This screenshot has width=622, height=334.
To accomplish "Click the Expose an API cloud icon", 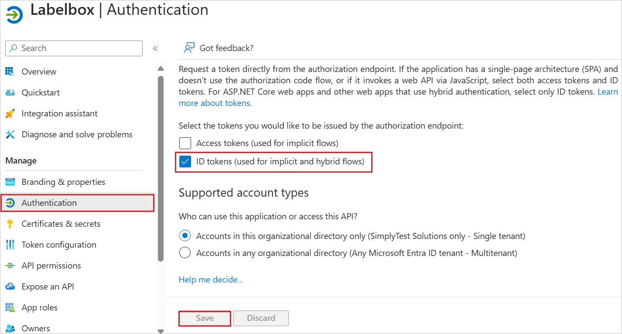I will point(10,286).
